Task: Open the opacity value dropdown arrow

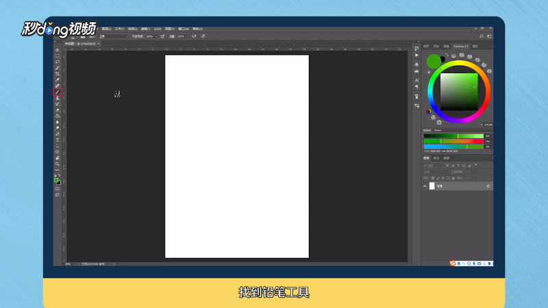Action: pos(156,36)
